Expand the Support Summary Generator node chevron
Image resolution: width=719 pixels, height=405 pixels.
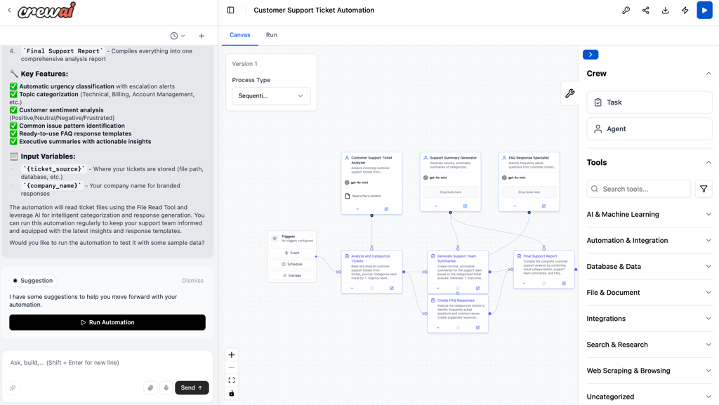(436, 206)
